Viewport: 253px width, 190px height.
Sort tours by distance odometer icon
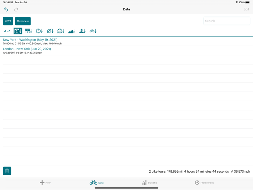coord(29,31)
